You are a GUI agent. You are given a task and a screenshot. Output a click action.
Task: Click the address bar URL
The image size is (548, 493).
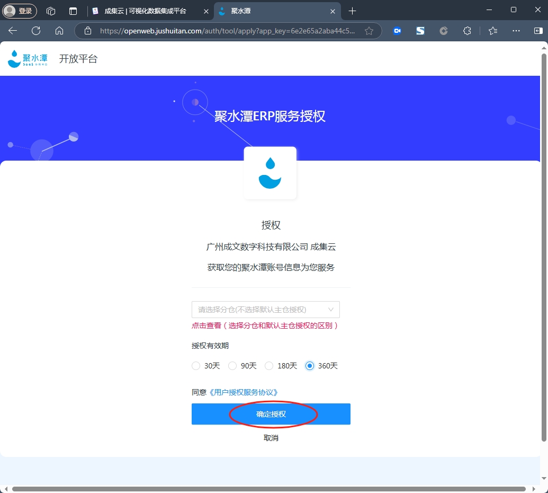[227, 31]
